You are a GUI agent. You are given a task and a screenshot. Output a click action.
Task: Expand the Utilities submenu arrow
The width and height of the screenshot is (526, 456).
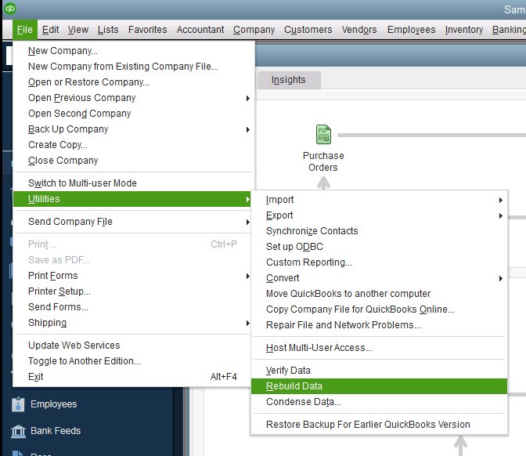248,199
